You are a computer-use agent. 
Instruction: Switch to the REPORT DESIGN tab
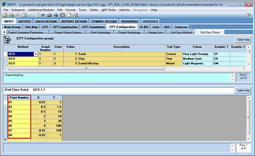coord(74,21)
